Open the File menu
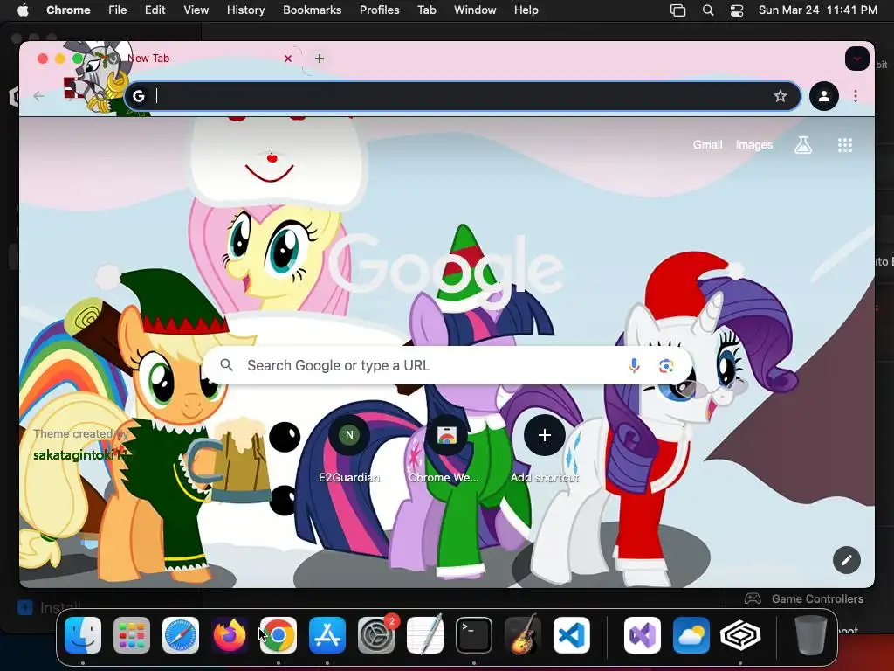 click(x=118, y=10)
